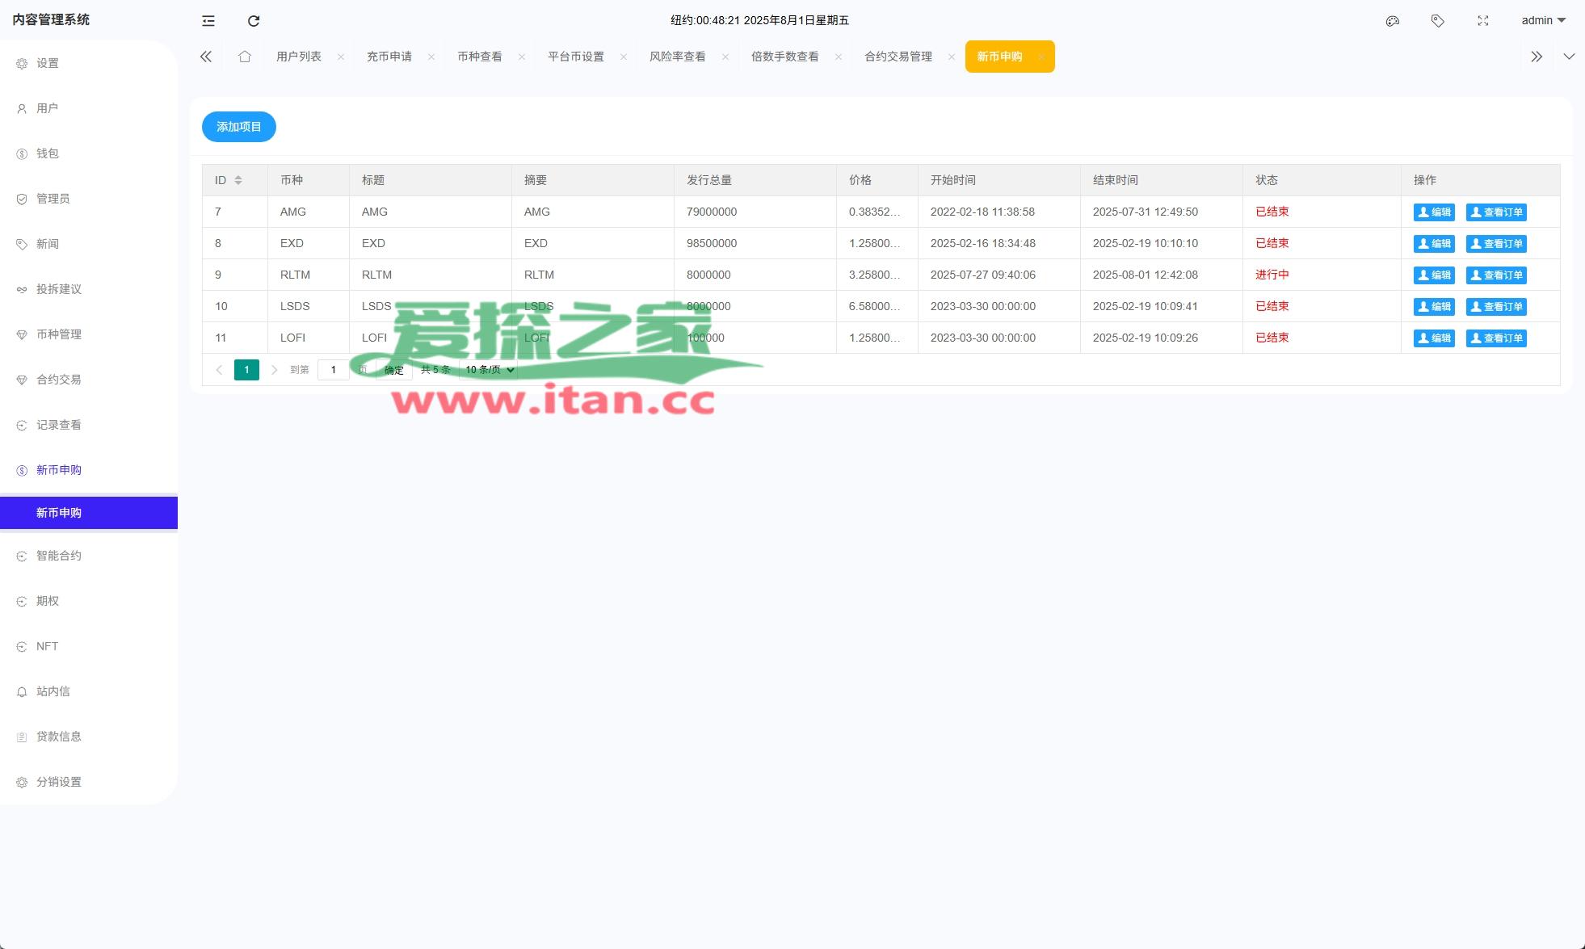This screenshot has width=1585, height=949.
Task: Open theme palette icon in header
Action: 1392,21
